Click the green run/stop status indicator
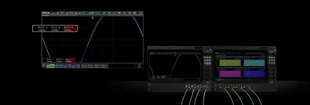The width and height of the screenshot is (310, 105). (53, 13)
